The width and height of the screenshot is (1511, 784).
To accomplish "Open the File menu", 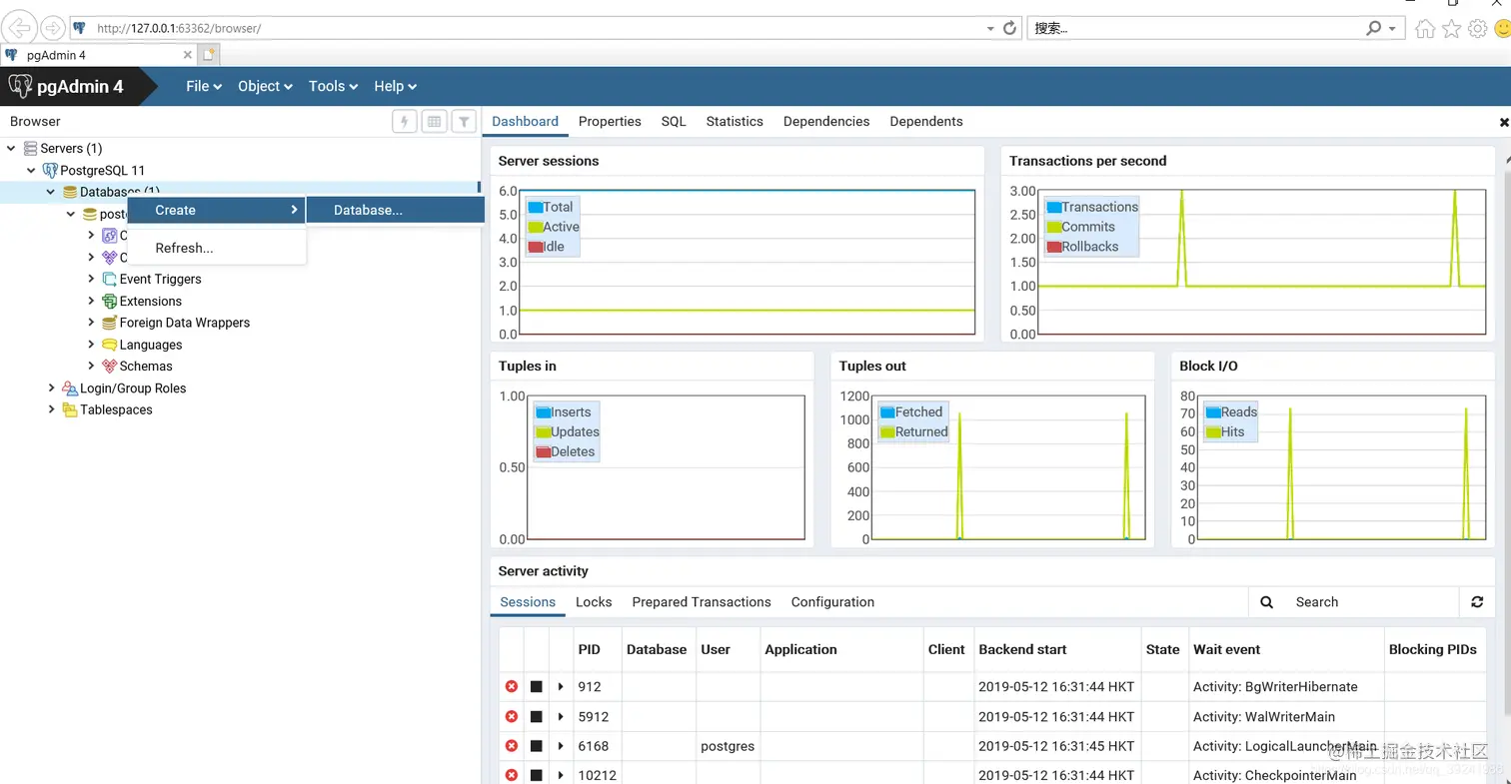I will 204,87.
